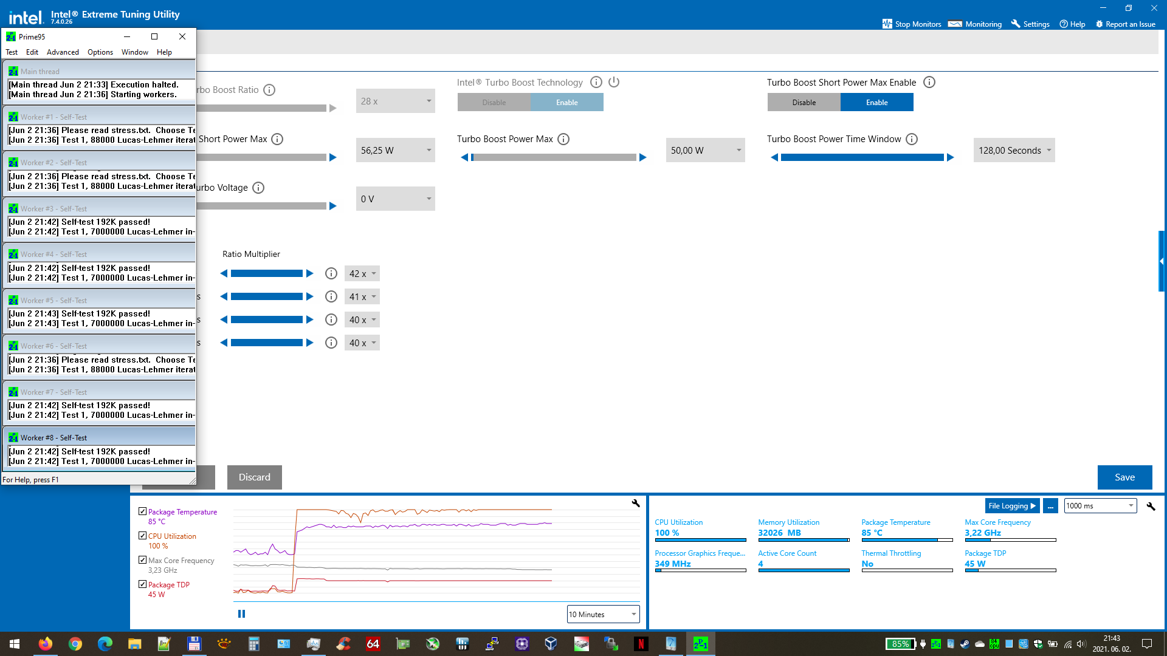1167x656 pixels.
Task: Click the Discard button
Action: tap(254, 477)
